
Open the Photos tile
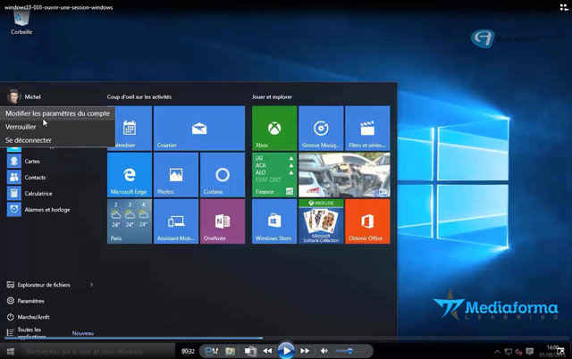[x=176, y=174]
